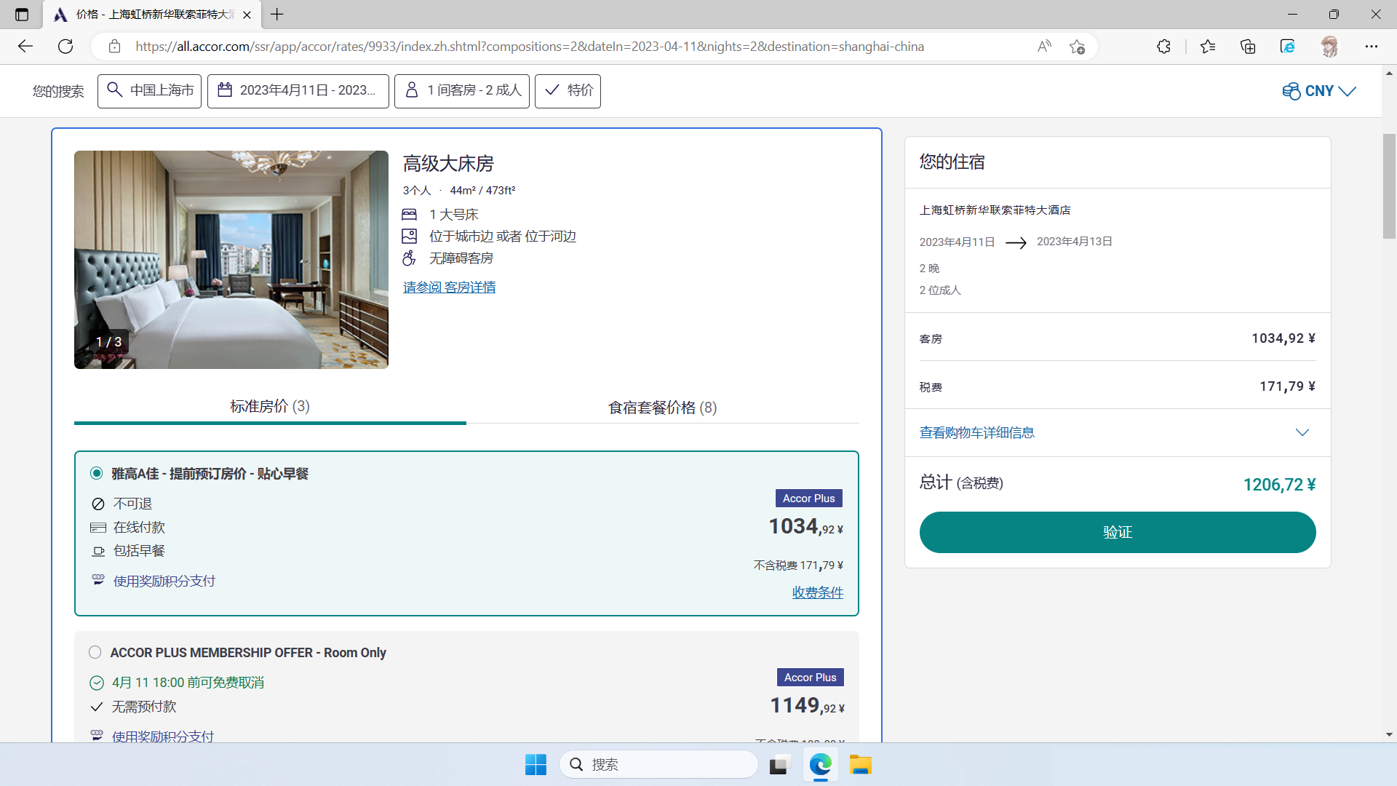Open IE mode browser icon
Viewport: 1397px width, 786px height.
[x=1288, y=47]
